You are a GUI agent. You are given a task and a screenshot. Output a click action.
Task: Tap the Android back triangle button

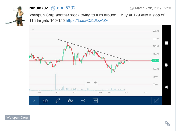point(166,87)
